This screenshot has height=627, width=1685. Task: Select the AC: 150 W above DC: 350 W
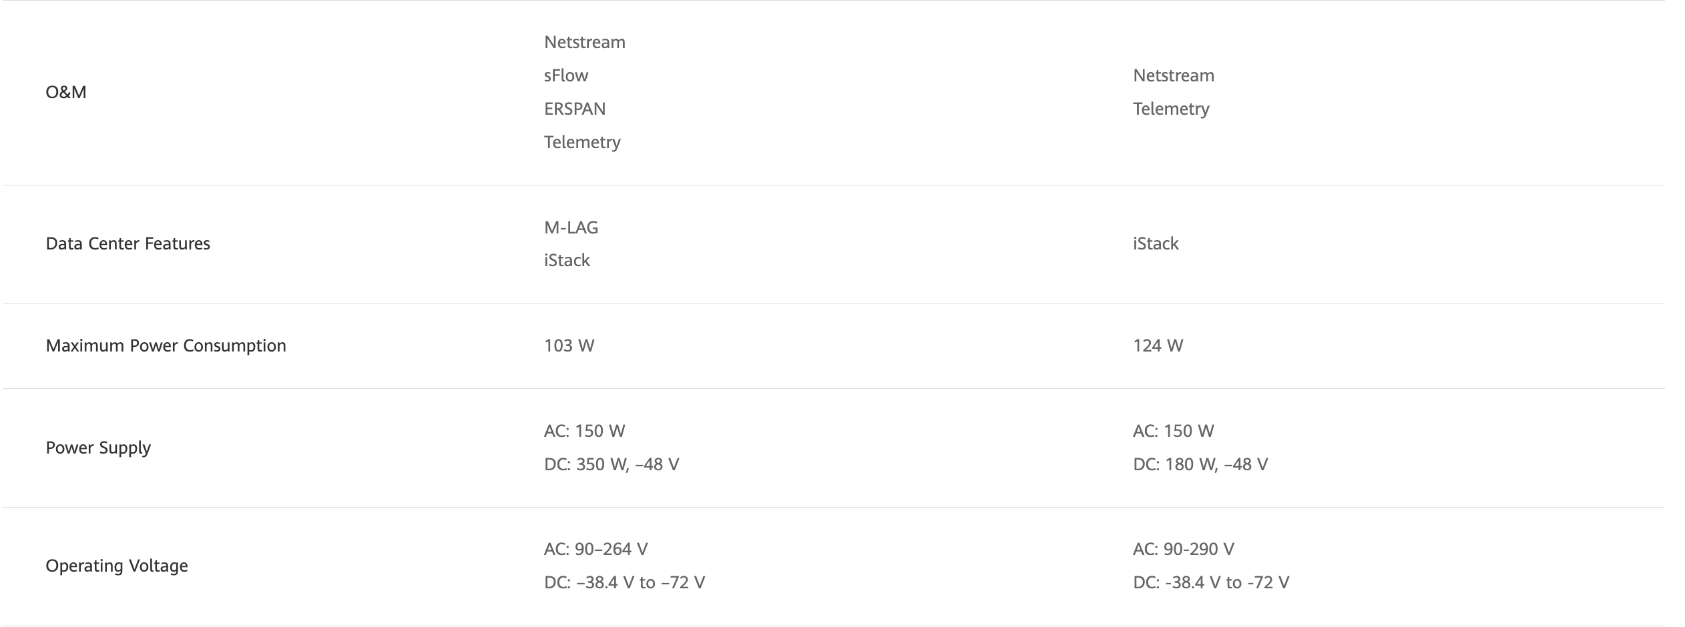585,431
